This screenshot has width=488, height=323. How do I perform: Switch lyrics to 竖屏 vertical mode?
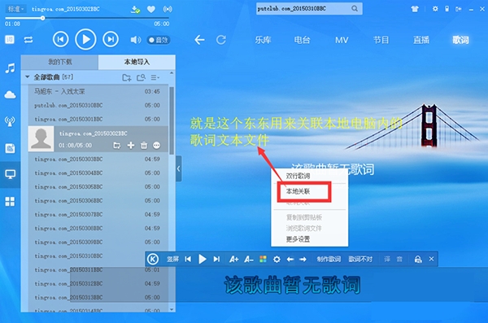(x=172, y=260)
